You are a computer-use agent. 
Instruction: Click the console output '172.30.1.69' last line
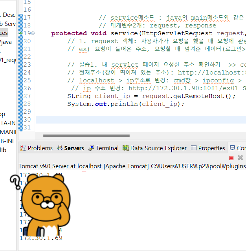[41, 238]
